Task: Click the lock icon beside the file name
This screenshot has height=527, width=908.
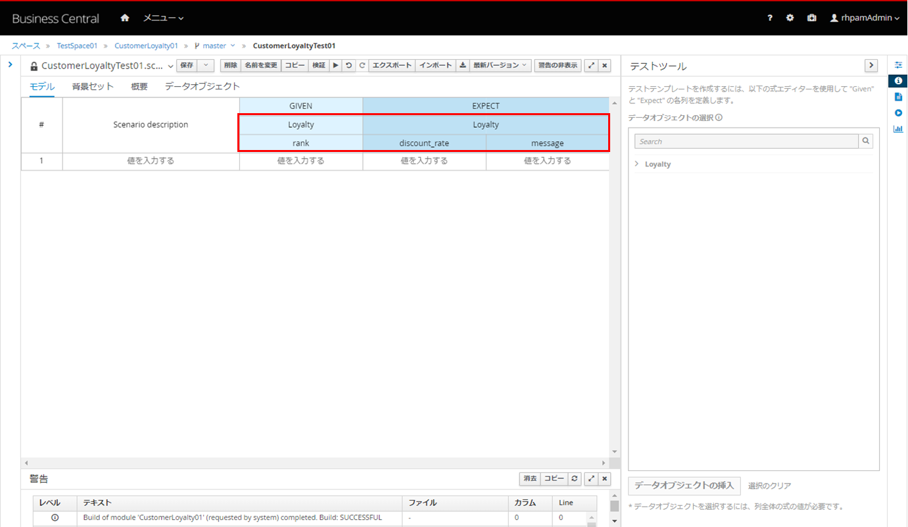Action: click(34, 66)
